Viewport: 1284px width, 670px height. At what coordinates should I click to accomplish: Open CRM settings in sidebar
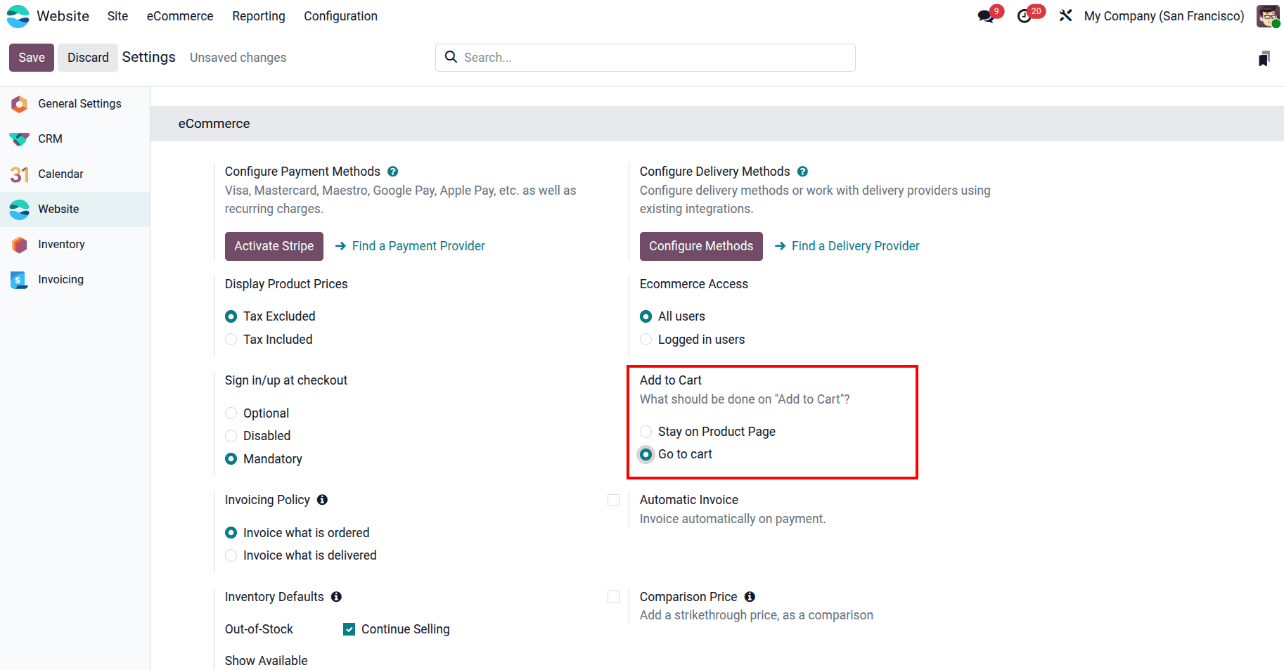(x=75, y=139)
